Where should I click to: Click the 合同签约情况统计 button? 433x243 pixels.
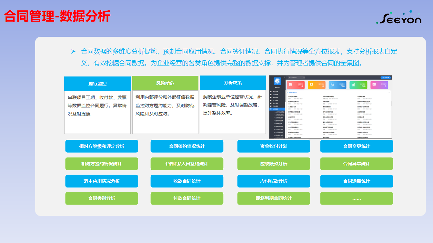point(187,146)
